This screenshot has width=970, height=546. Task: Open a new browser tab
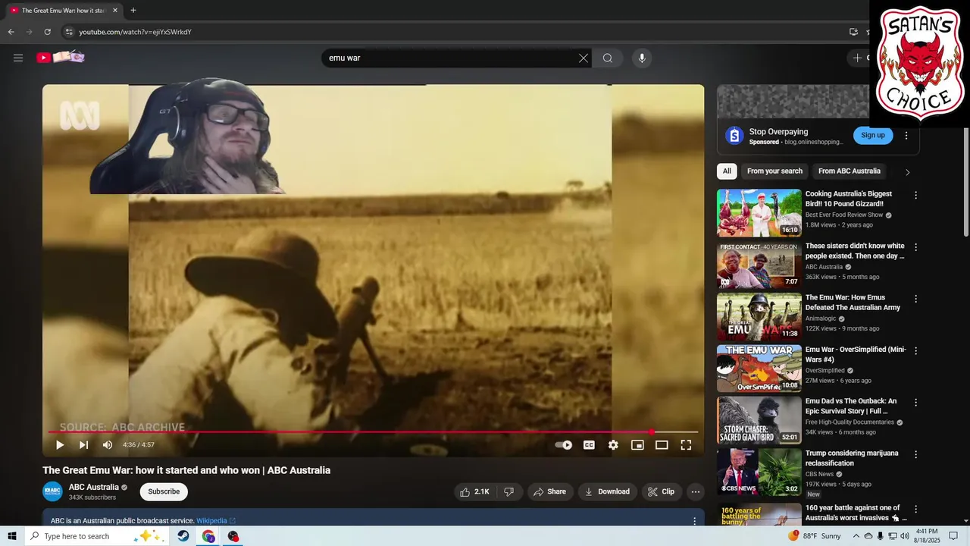[133, 11]
